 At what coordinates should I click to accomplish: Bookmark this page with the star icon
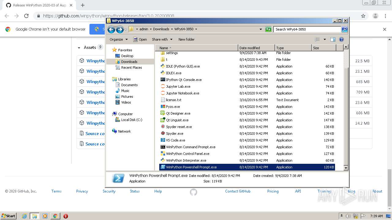pyautogui.click(x=363, y=16)
